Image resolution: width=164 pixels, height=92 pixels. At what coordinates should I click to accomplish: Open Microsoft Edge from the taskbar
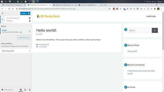click(x=38, y=2)
